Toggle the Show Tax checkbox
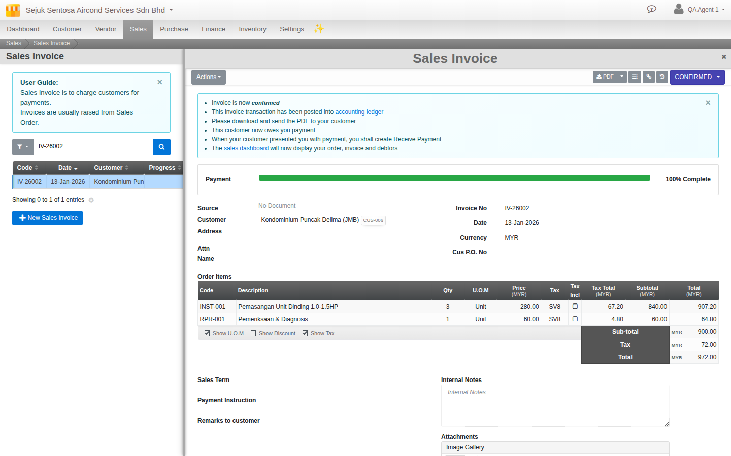The width and height of the screenshot is (731, 456). (305, 333)
